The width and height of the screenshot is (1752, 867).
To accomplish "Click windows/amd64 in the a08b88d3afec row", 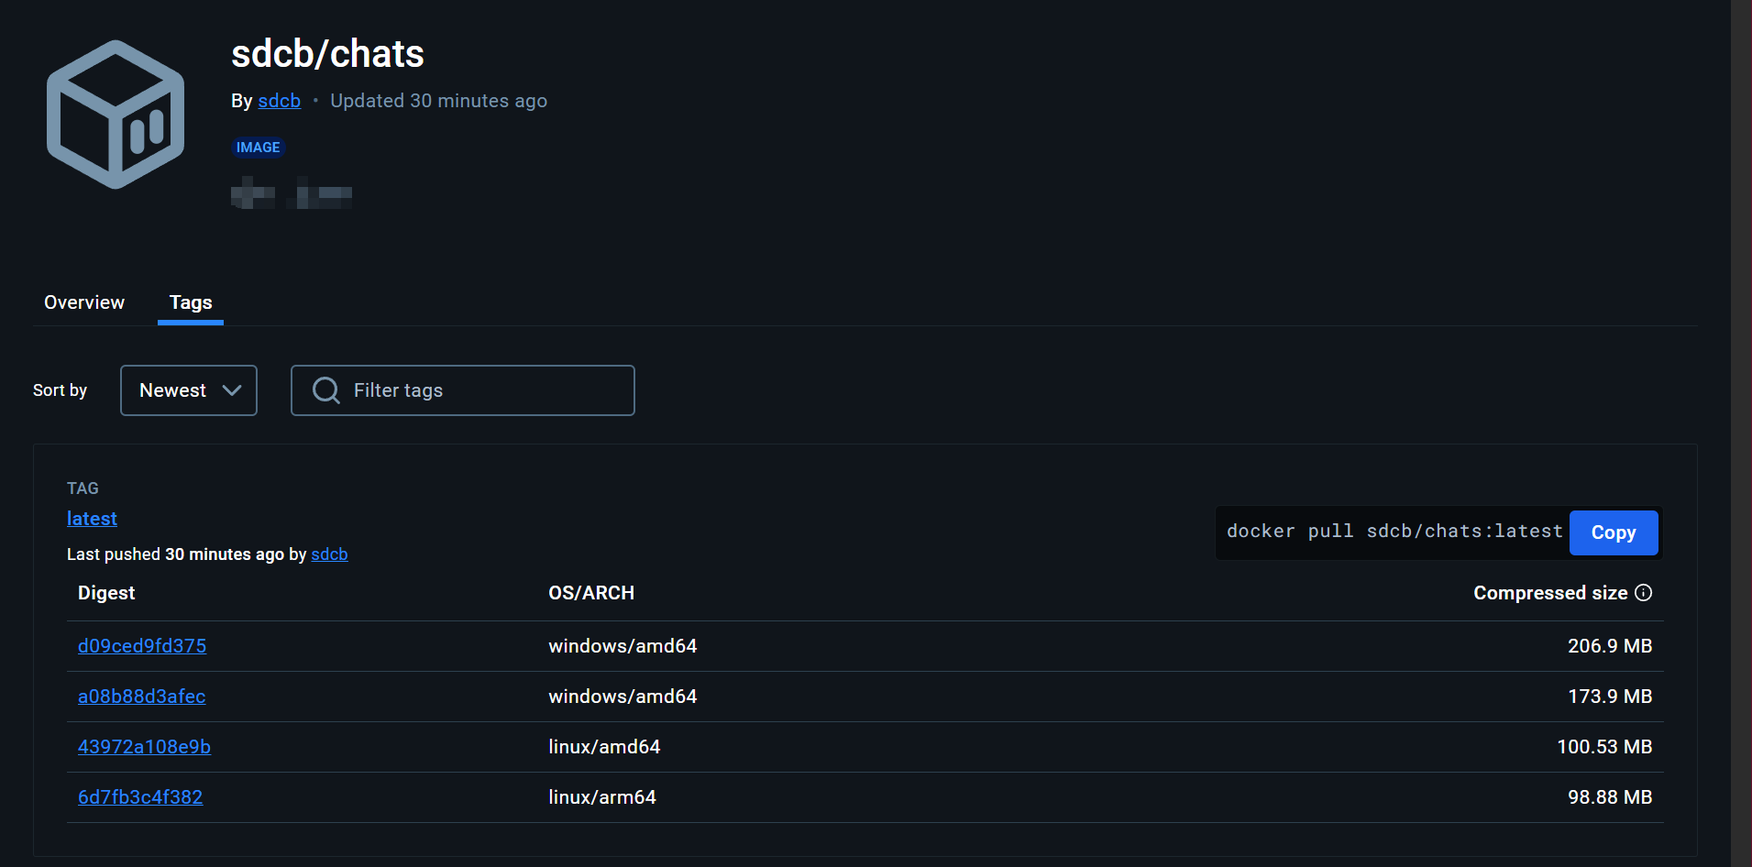I will [623, 697].
